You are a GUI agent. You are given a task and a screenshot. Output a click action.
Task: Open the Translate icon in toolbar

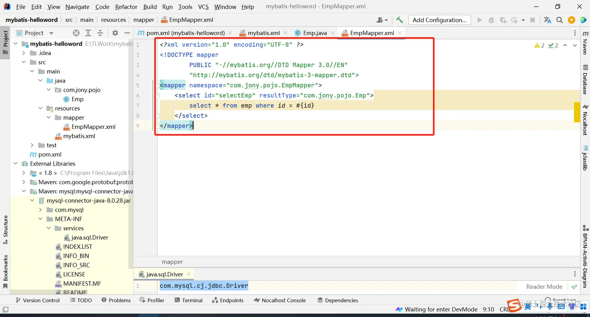(x=547, y=20)
